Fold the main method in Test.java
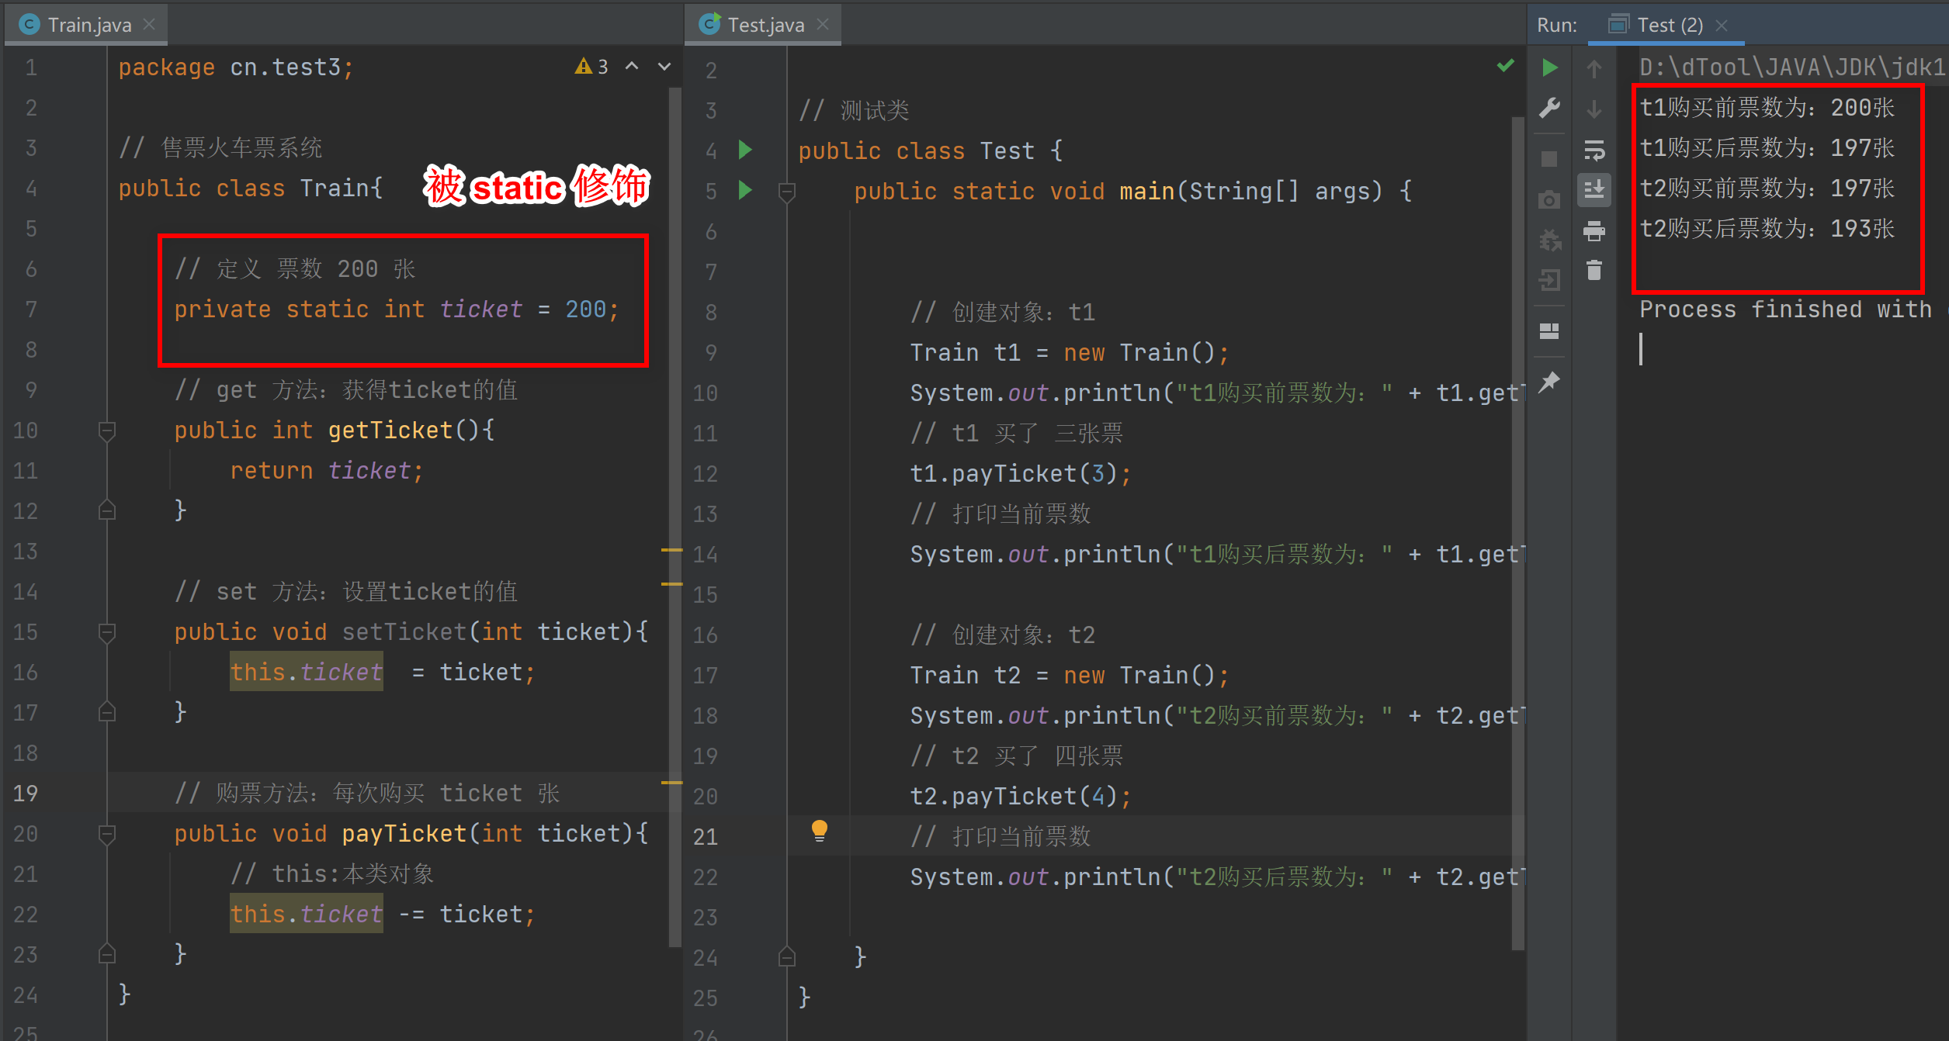 (786, 192)
